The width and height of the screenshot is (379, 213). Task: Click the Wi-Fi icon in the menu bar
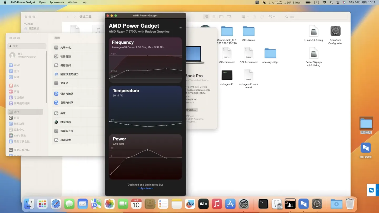pyautogui.click(x=325, y=2)
